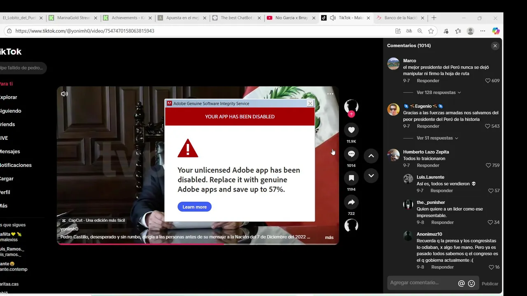
Task: Select Para ti in sidebar
Action: pyautogui.click(x=6, y=84)
